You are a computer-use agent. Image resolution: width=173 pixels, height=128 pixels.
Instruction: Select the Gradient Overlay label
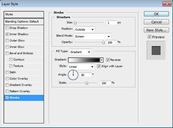(x=21, y=85)
